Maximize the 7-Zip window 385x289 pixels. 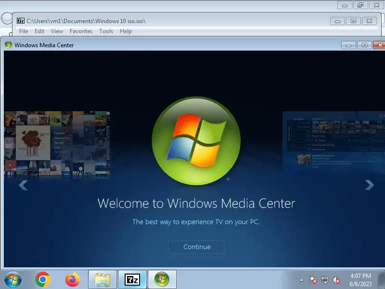click(x=353, y=21)
